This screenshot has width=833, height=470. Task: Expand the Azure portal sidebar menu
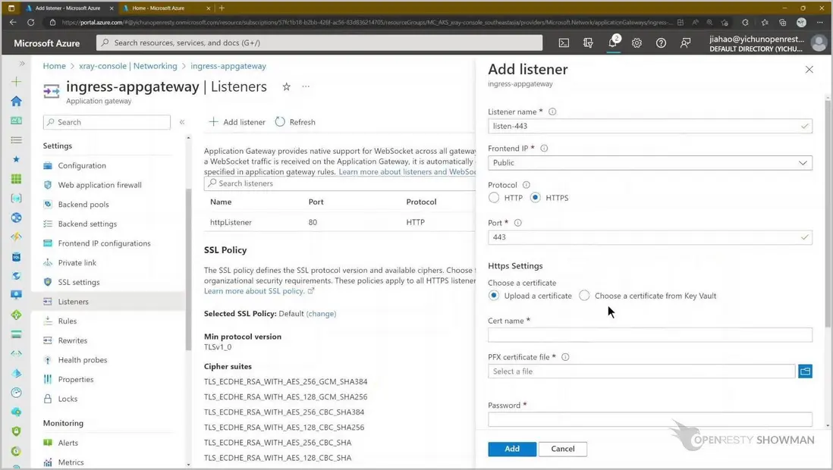coord(22,64)
